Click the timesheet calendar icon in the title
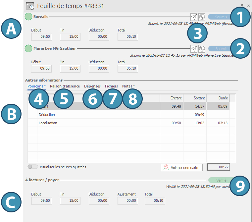 pyautogui.click(x=30, y=6)
